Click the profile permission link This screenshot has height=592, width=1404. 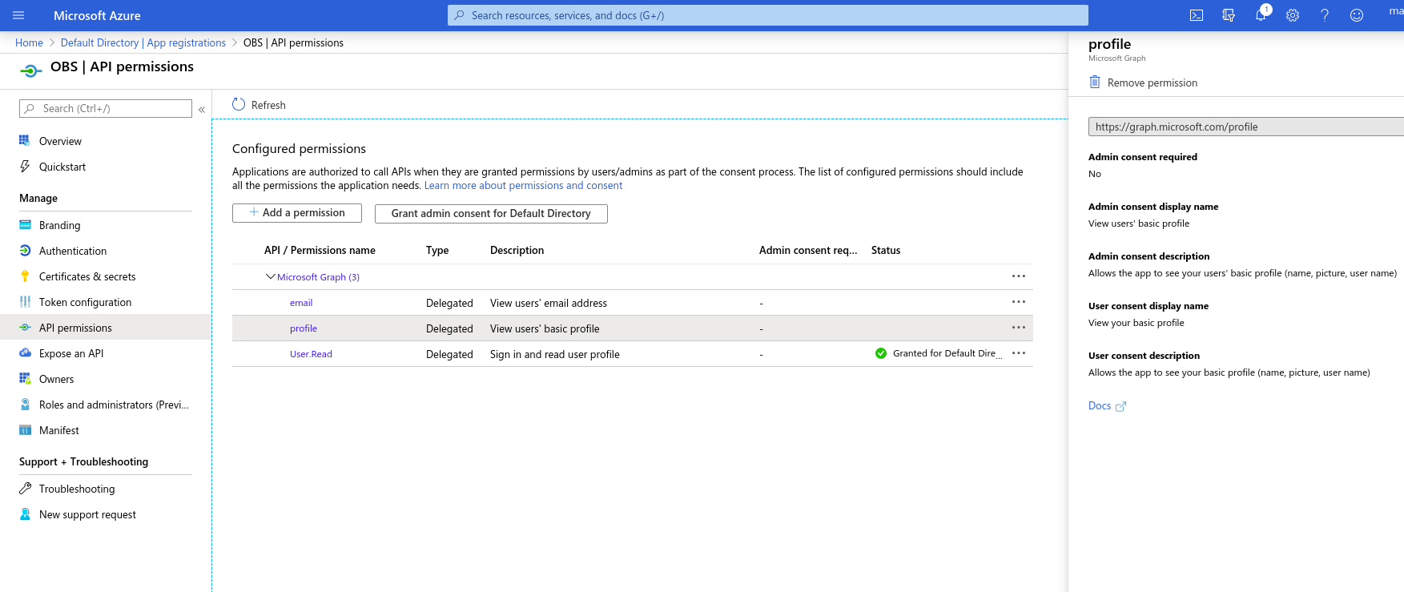304,328
